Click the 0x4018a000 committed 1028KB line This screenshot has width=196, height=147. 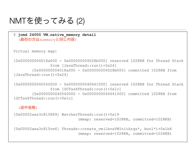(104, 70)
